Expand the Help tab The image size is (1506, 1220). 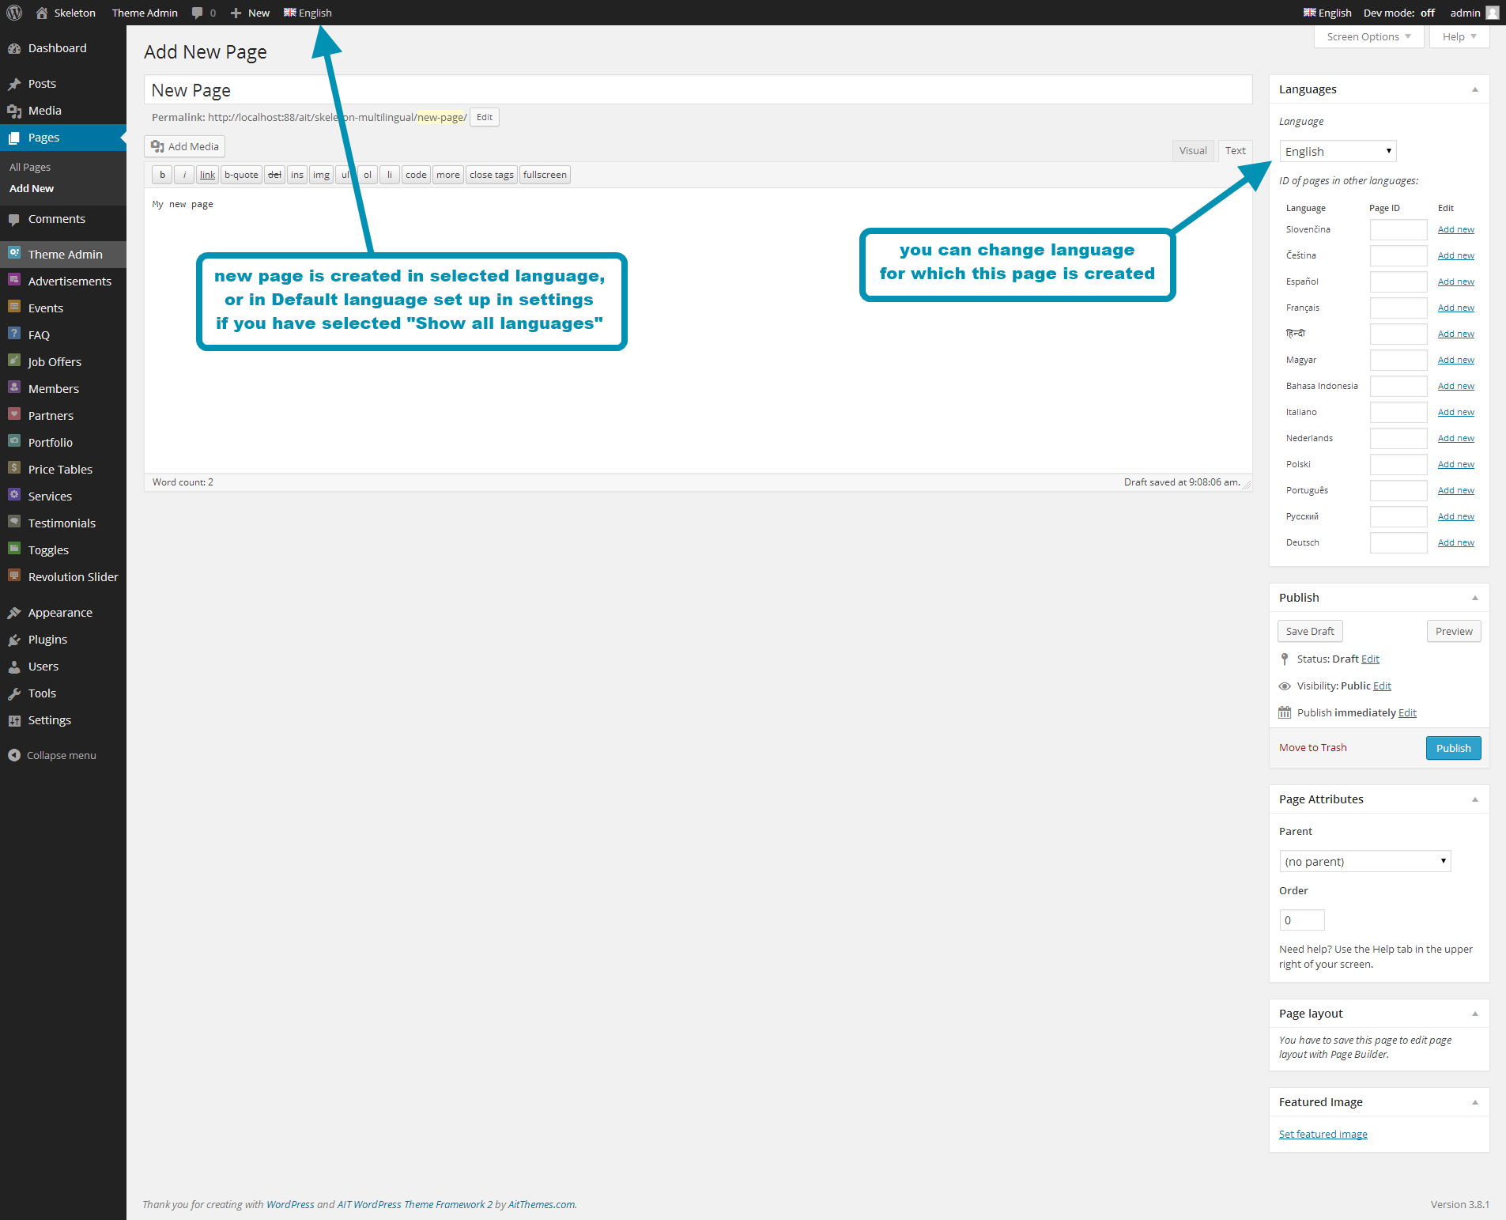(x=1459, y=36)
